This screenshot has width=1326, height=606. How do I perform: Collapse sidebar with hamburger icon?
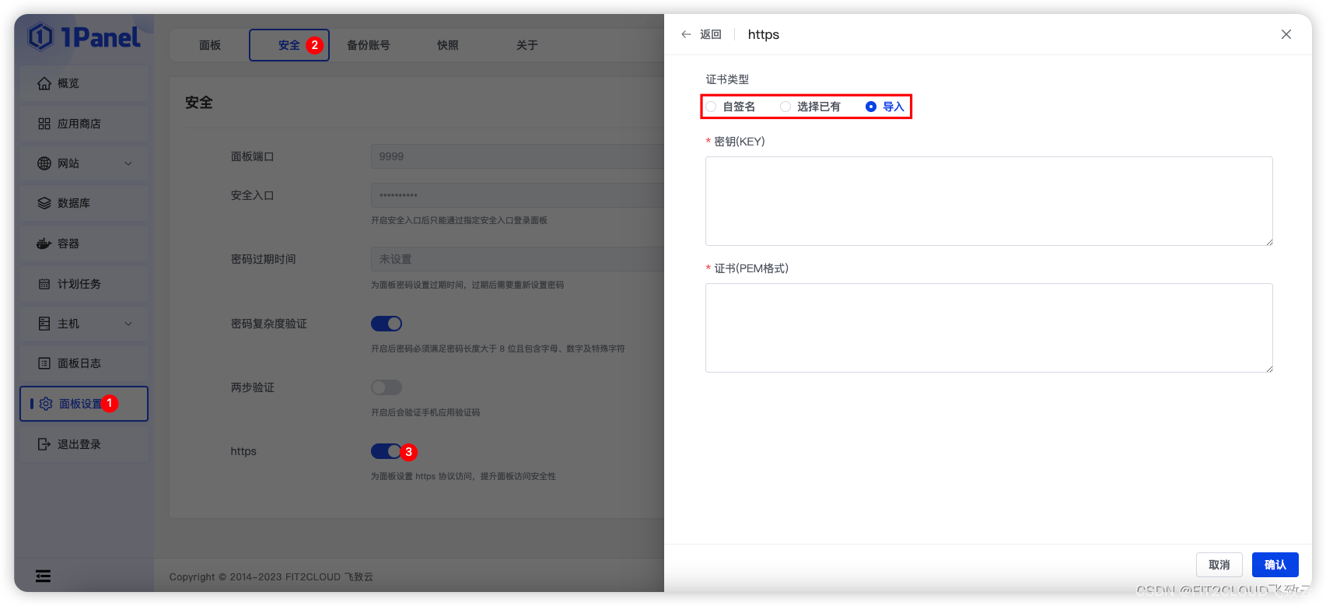pyautogui.click(x=44, y=576)
